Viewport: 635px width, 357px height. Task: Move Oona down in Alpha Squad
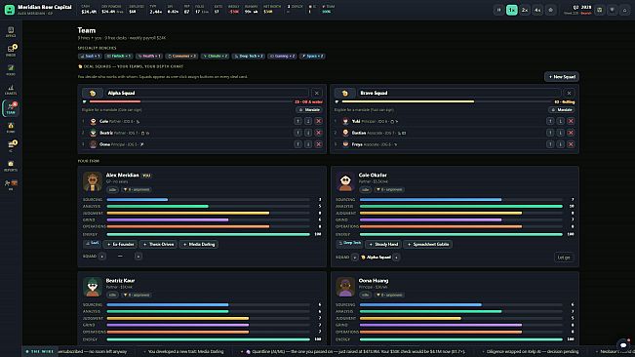click(x=308, y=144)
